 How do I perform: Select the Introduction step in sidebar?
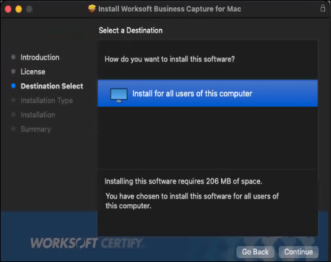pyautogui.click(x=40, y=58)
